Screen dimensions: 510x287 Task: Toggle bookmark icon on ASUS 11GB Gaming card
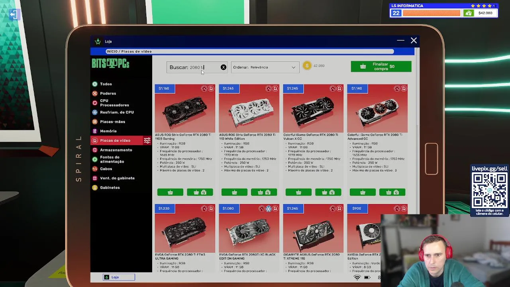(x=211, y=88)
